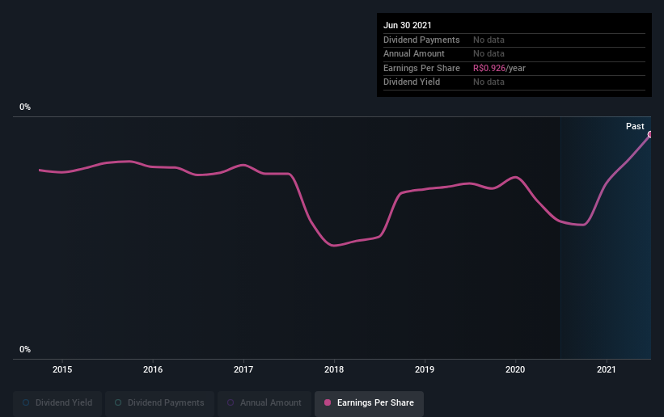Click the 2015 x-axis label

point(62,369)
